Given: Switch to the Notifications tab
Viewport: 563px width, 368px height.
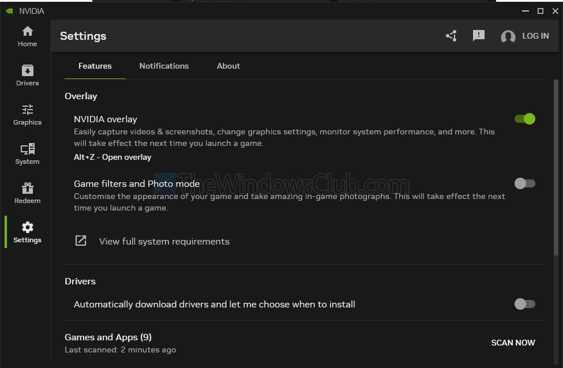Looking at the screenshot, I should [x=164, y=66].
